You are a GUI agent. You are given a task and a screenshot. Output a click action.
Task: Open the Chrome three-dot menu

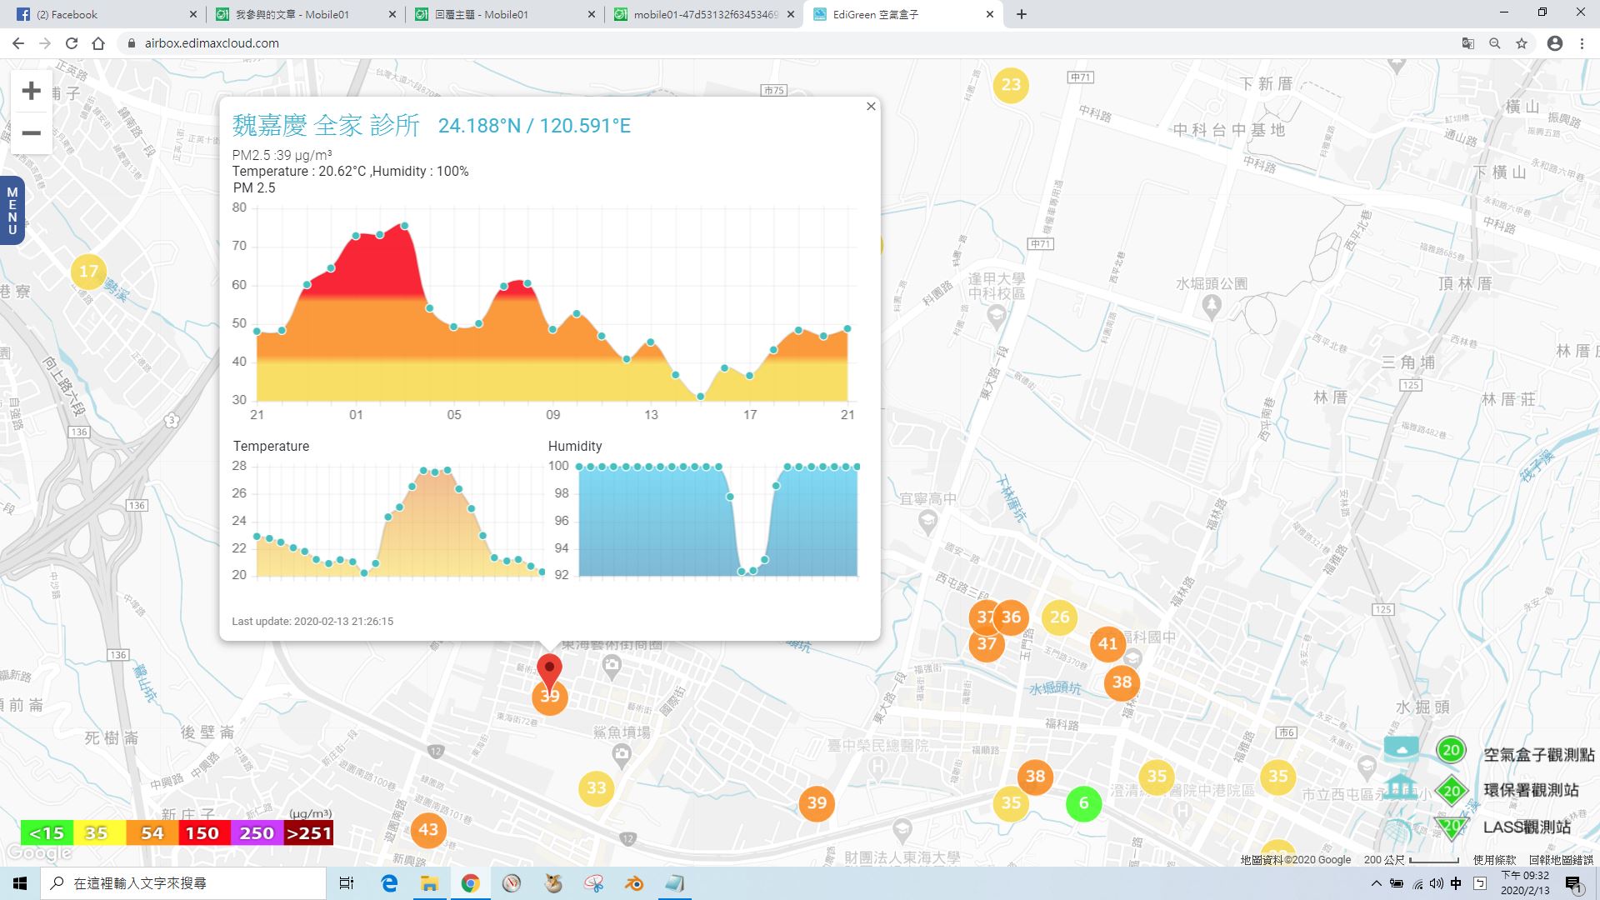1582,43
